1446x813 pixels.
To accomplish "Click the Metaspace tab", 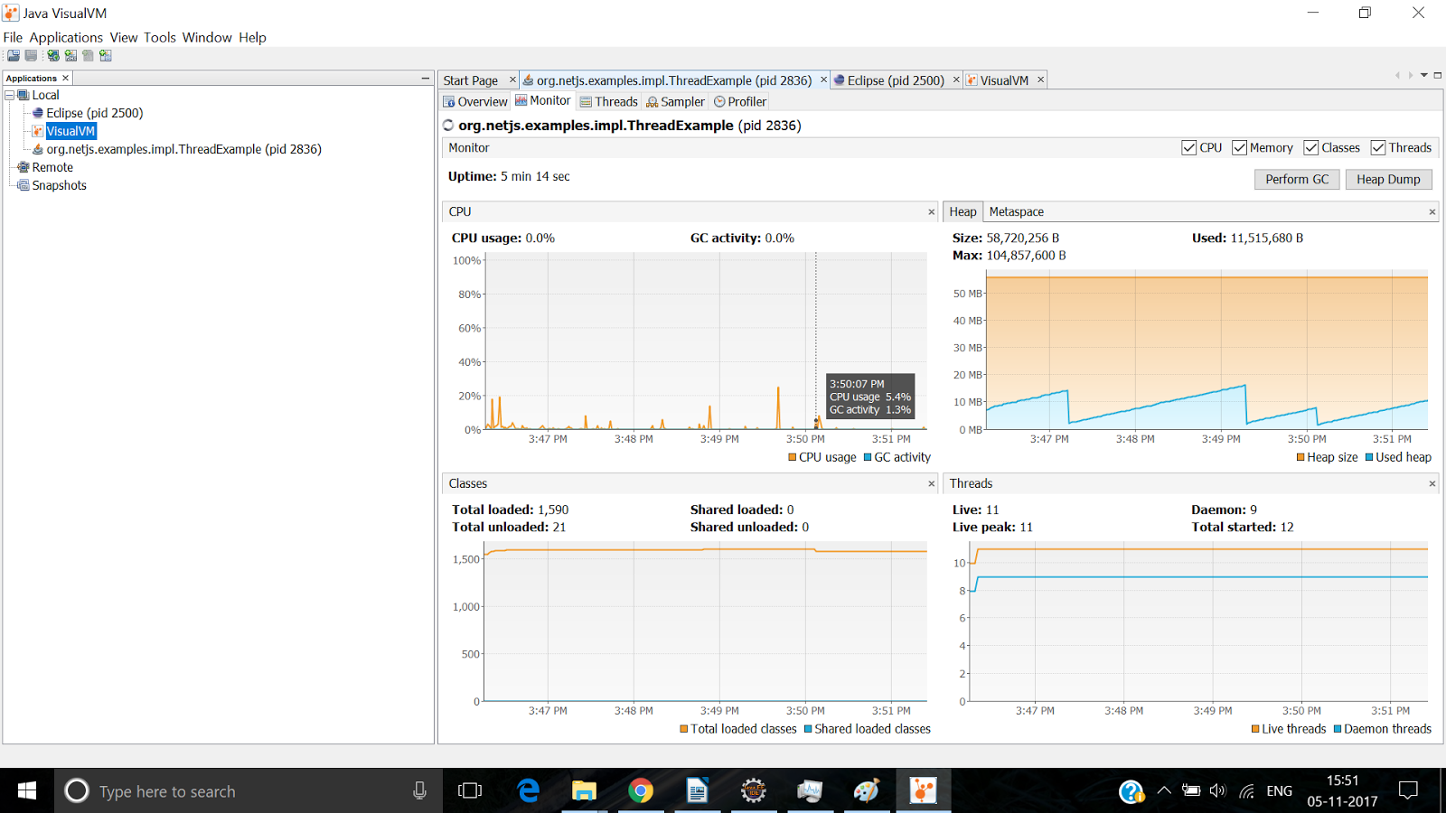I will pos(1016,211).
